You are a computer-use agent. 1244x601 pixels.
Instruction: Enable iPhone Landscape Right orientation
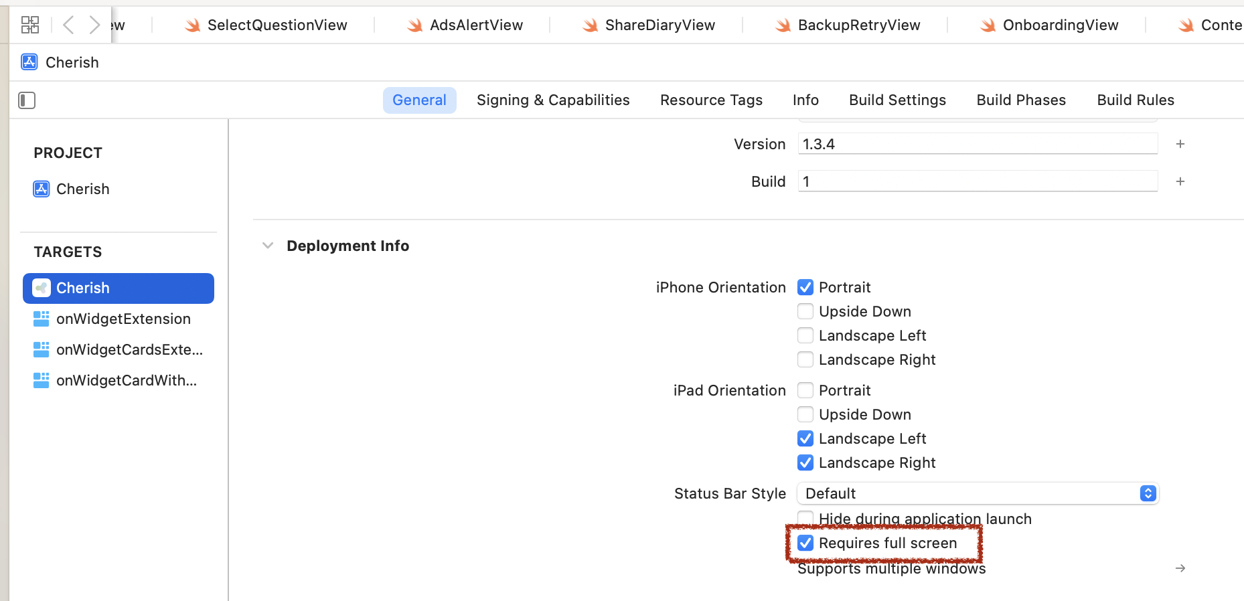805,359
